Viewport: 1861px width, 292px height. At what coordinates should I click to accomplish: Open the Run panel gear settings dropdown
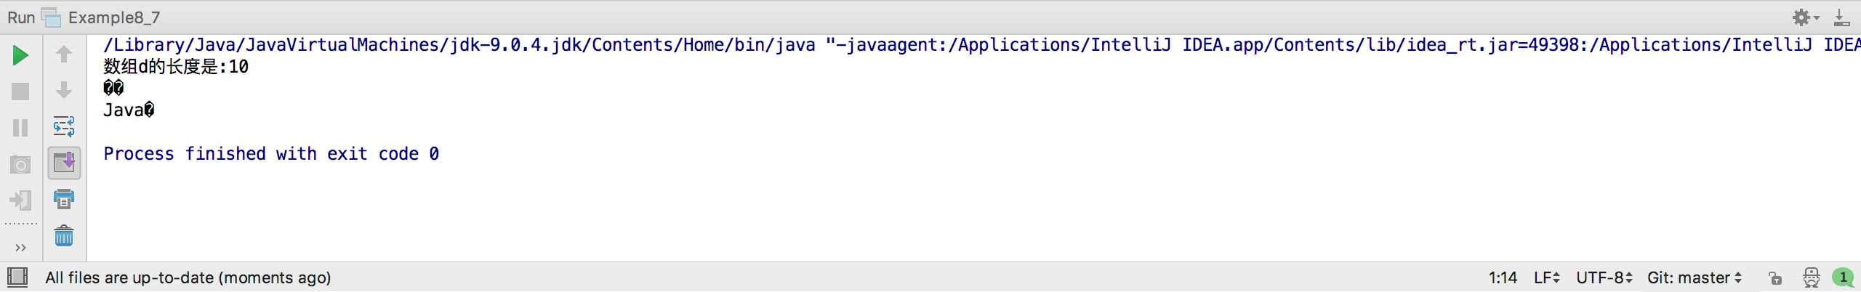(x=1806, y=17)
